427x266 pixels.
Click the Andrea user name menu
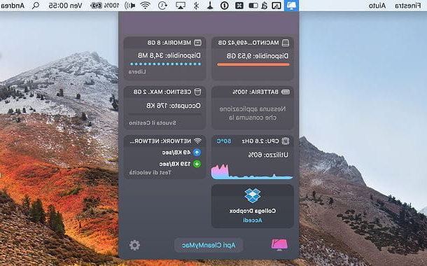[x=13, y=6]
